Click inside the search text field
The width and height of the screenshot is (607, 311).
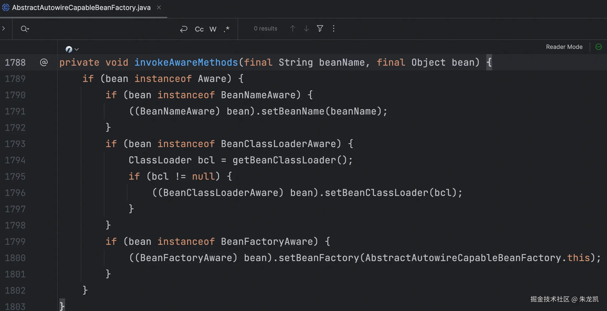(102, 29)
